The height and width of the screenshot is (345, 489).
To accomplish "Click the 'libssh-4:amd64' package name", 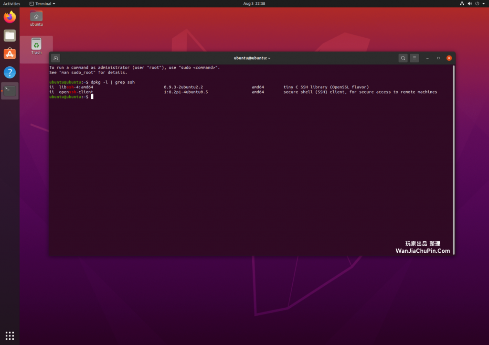I will [x=76, y=87].
